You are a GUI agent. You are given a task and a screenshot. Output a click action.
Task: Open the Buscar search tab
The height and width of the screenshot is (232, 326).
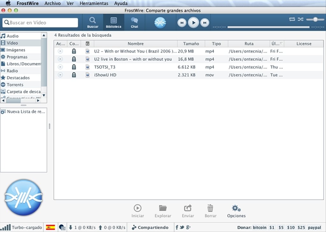point(93,22)
